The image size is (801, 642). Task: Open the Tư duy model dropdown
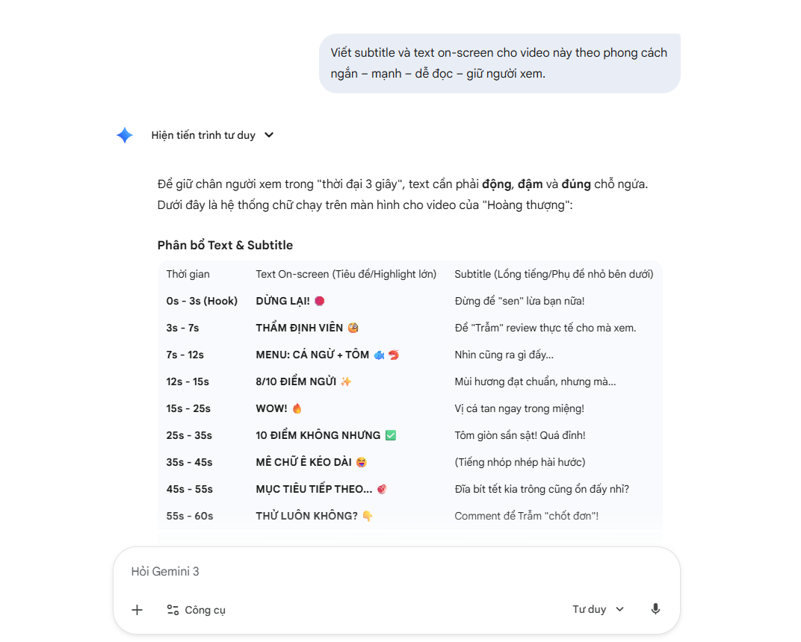[x=598, y=609]
